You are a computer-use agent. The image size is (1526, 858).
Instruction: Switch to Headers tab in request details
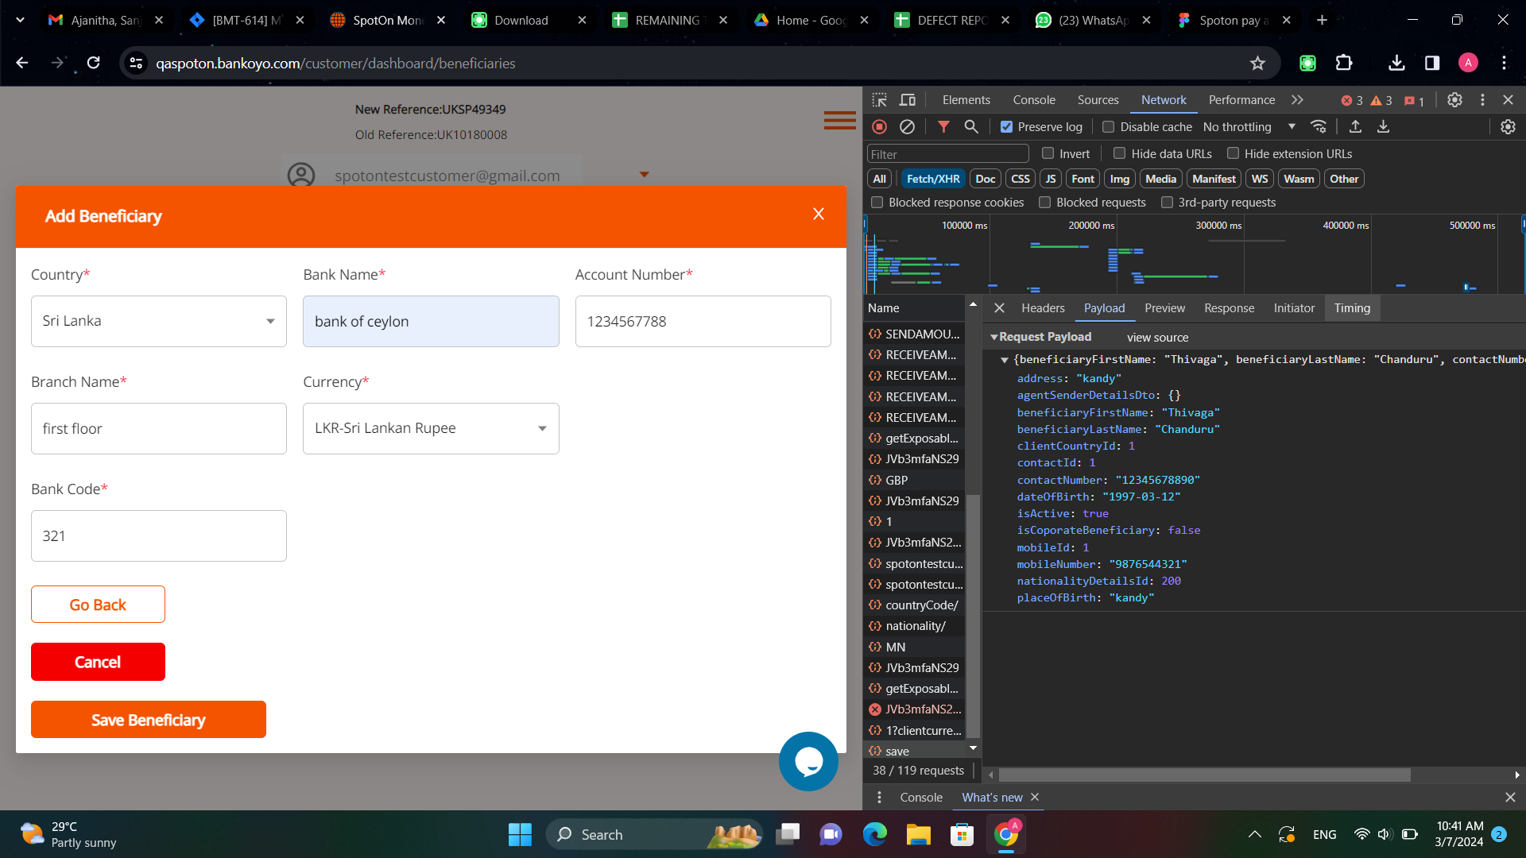[x=1043, y=308]
